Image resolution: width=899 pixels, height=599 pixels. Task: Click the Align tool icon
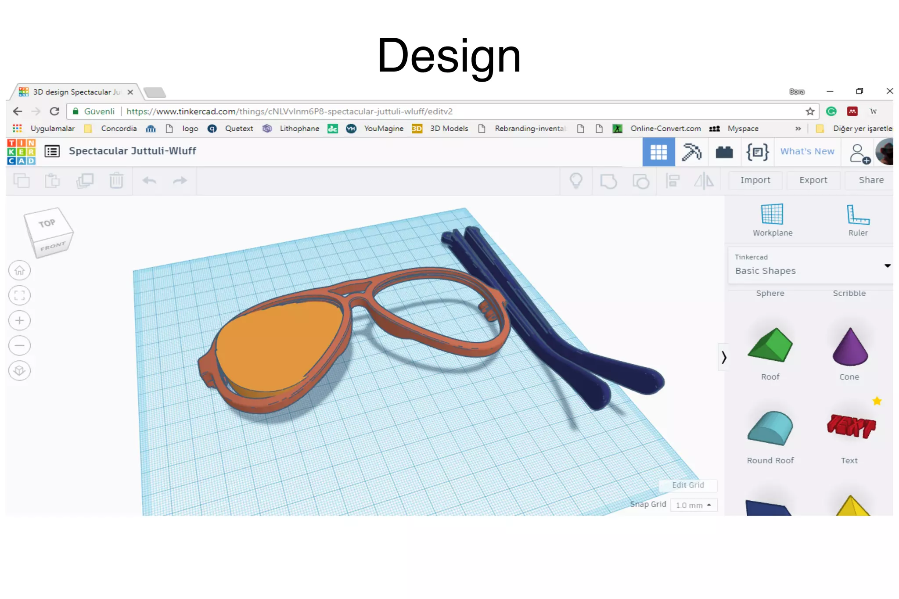[x=672, y=180]
